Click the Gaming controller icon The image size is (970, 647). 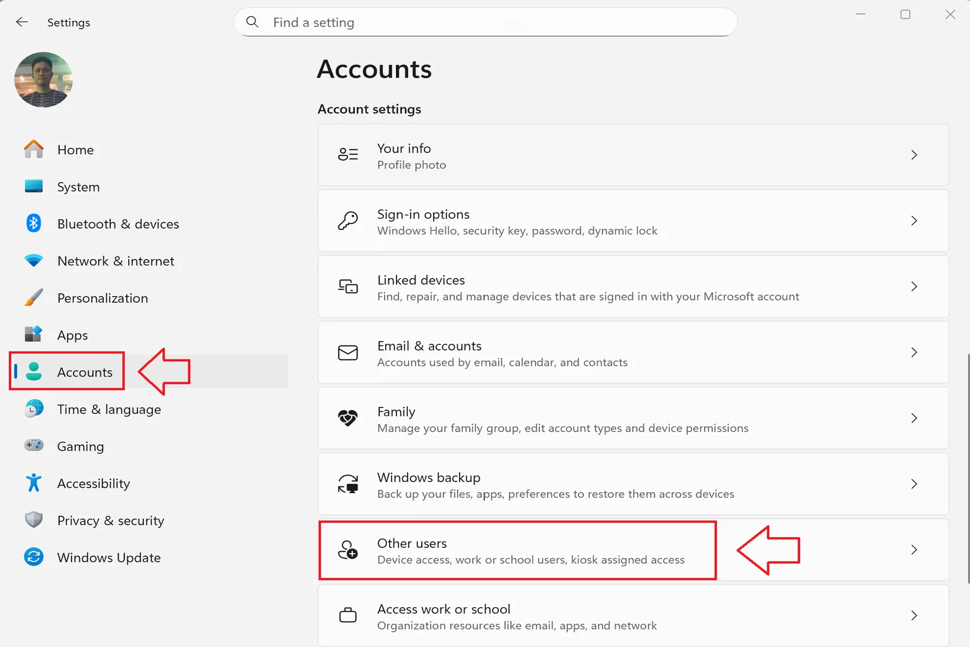34,445
